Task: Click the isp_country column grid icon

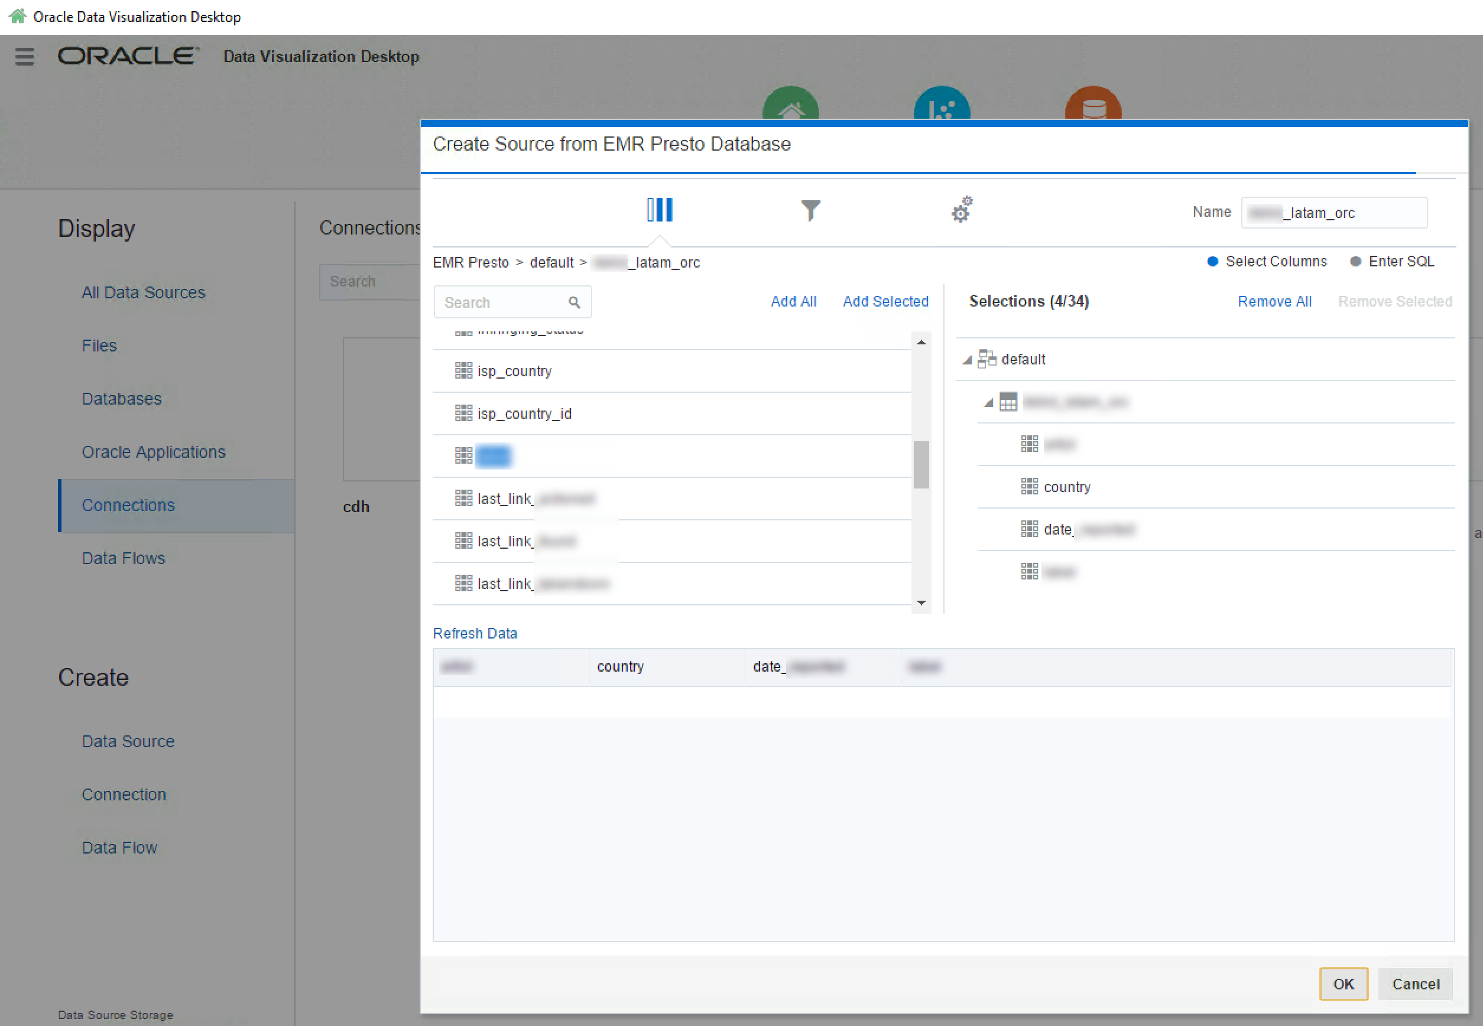Action: coord(463,370)
